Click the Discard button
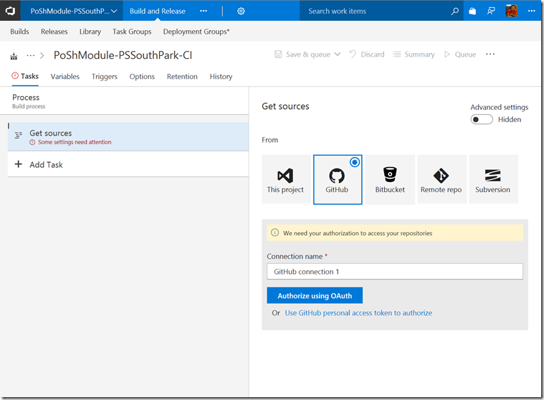Viewport: 544px width, 400px height. click(x=367, y=54)
